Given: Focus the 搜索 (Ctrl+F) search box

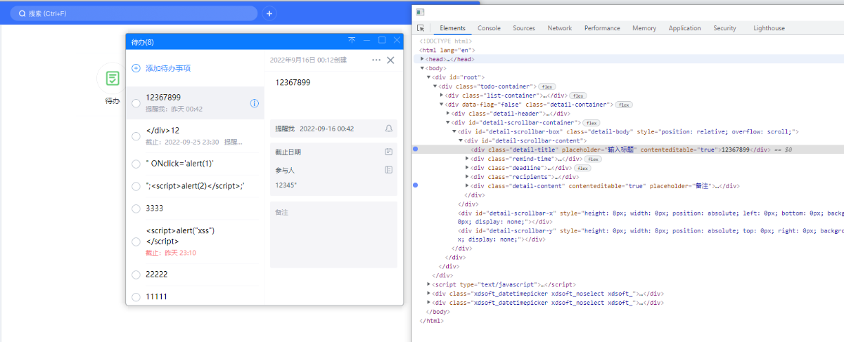Looking at the screenshot, I should [x=134, y=13].
